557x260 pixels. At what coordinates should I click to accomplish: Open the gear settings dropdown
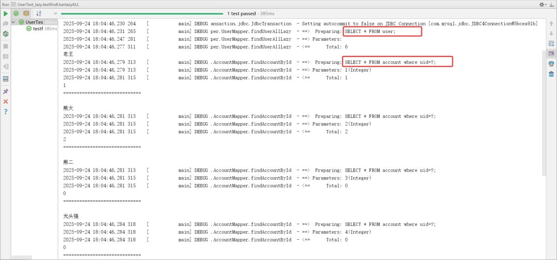(543, 4)
